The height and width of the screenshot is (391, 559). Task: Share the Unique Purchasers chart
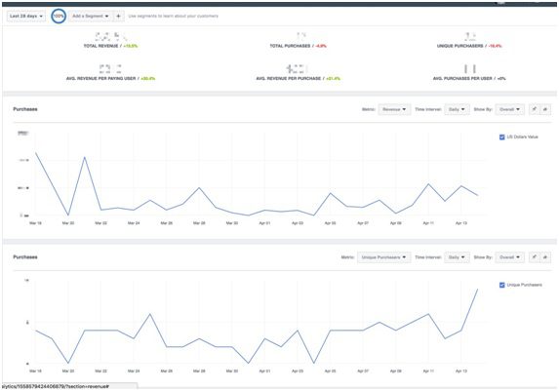[545, 257]
